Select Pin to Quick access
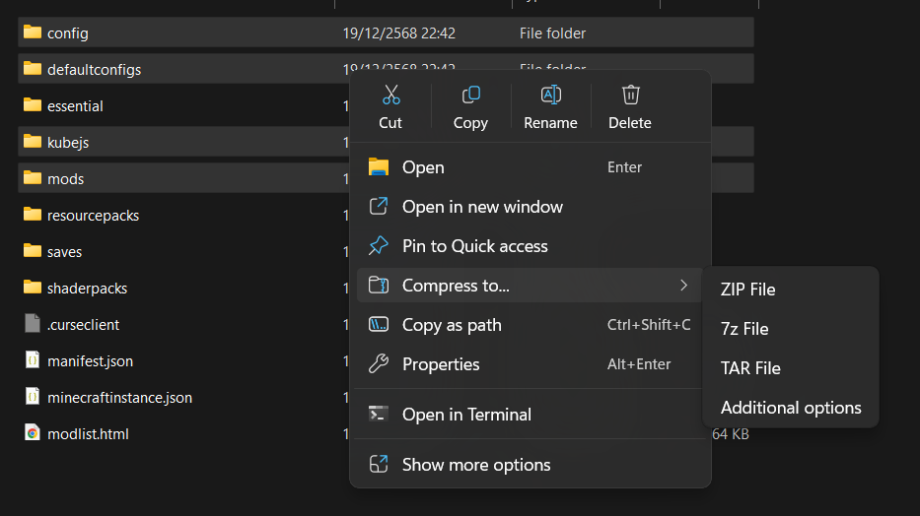Image resolution: width=920 pixels, height=516 pixels. (474, 246)
